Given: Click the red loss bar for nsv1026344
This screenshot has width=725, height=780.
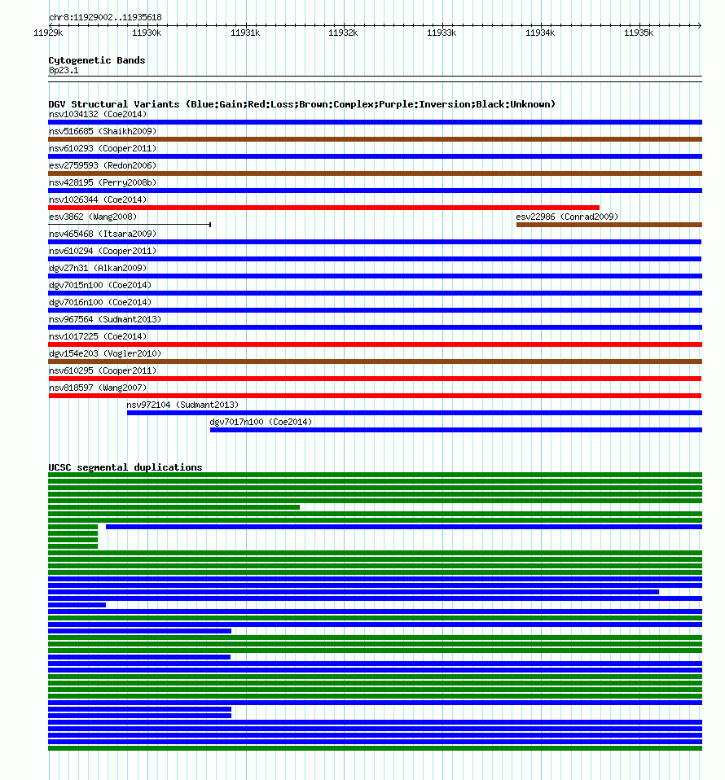Looking at the screenshot, I should point(324,208).
